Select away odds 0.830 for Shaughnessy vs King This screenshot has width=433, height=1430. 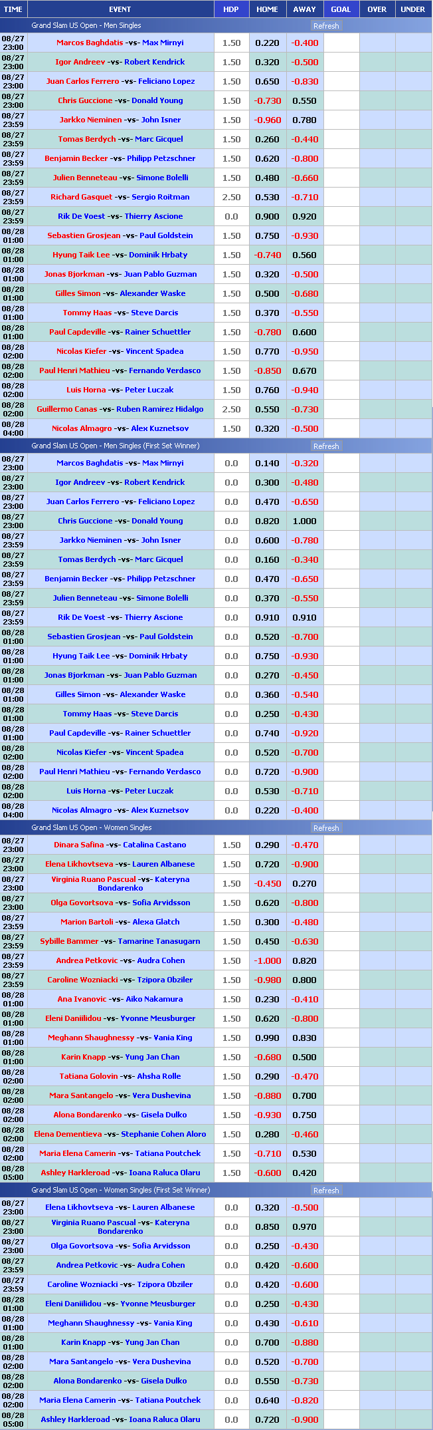[x=304, y=1038]
